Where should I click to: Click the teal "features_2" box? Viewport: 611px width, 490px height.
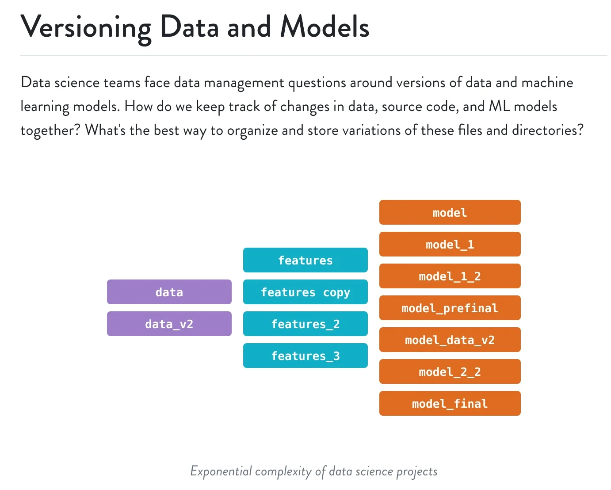(x=305, y=324)
